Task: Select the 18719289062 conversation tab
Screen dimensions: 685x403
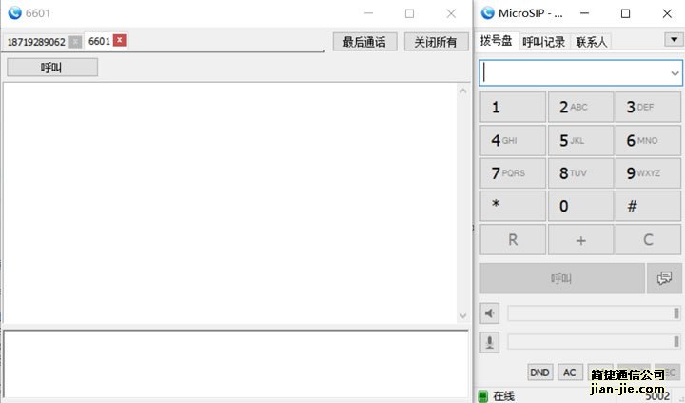Action: tap(36, 42)
